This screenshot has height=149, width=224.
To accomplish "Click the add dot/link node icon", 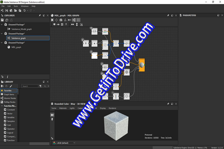I will [x=58, y=25].
